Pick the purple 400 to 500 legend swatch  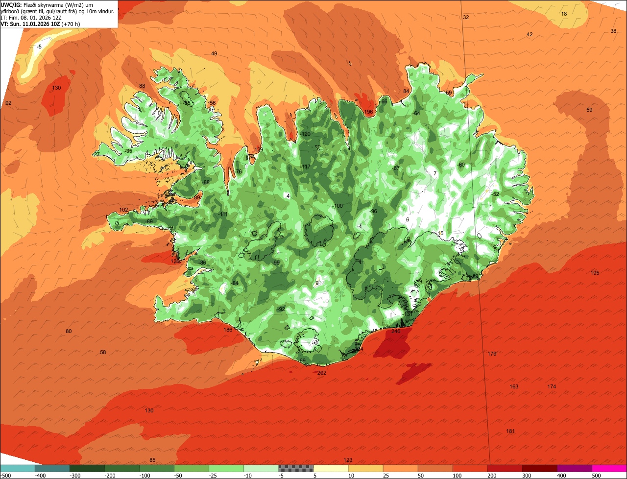coord(575,468)
